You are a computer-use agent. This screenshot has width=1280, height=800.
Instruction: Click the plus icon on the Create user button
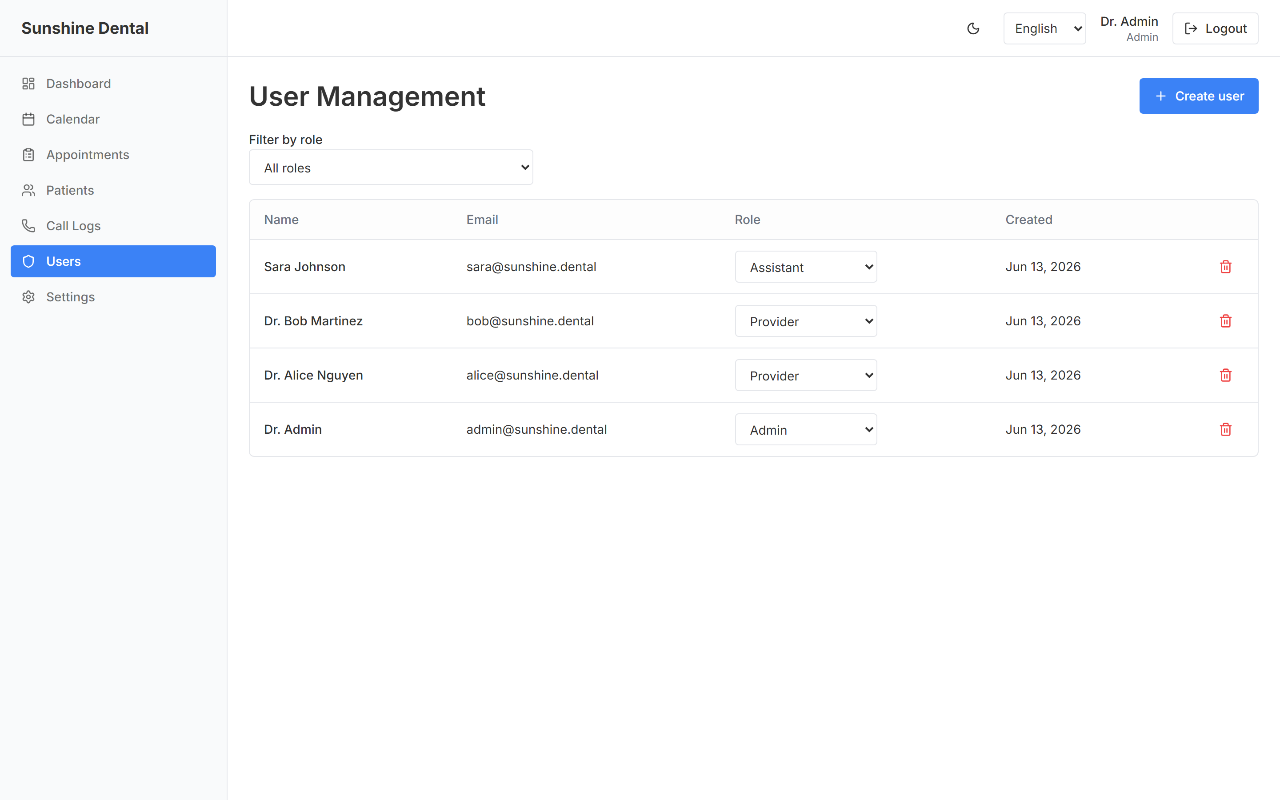[x=1160, y=96]
